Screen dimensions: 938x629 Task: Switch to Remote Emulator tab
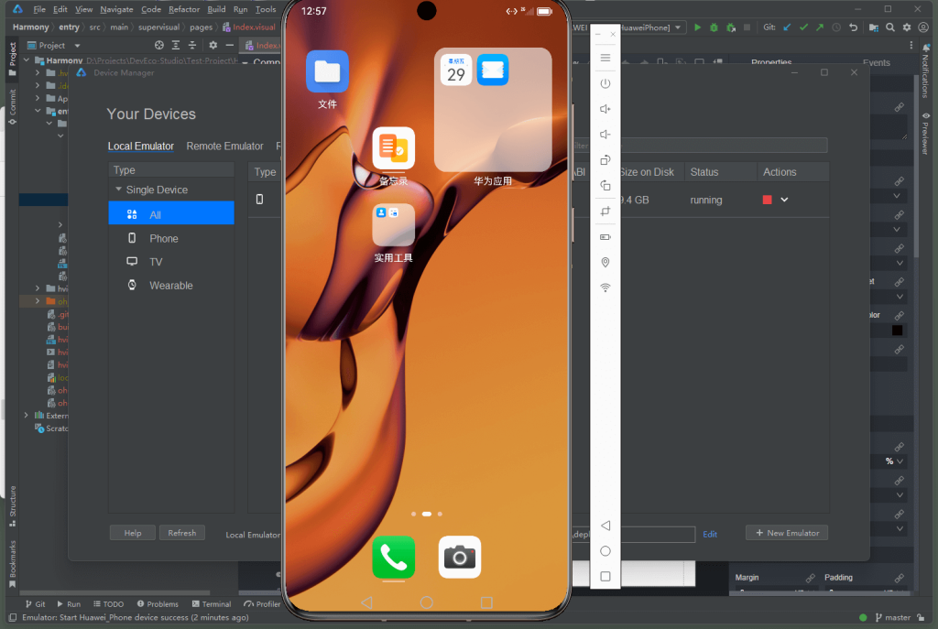click(225, 146)
